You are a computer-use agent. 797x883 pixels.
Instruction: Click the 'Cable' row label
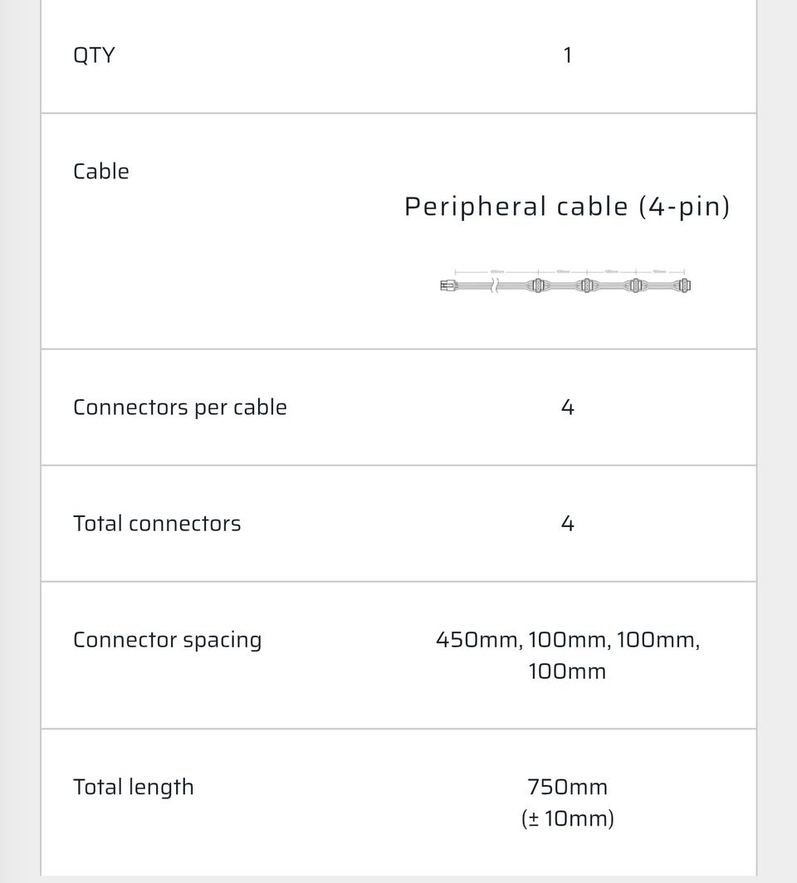[x=101, y=171]
